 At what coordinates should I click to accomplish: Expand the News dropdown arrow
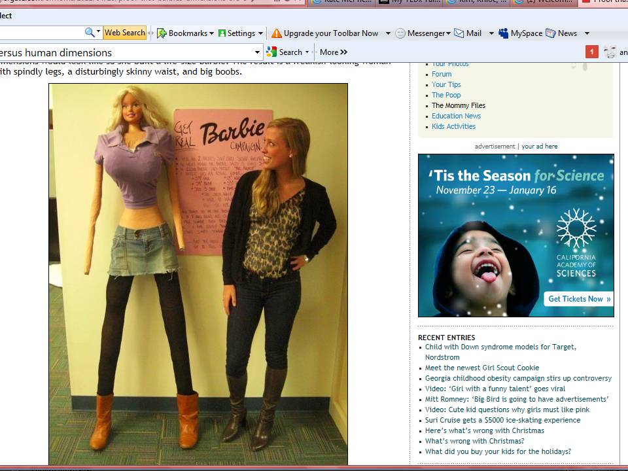[x=587, y=33]
